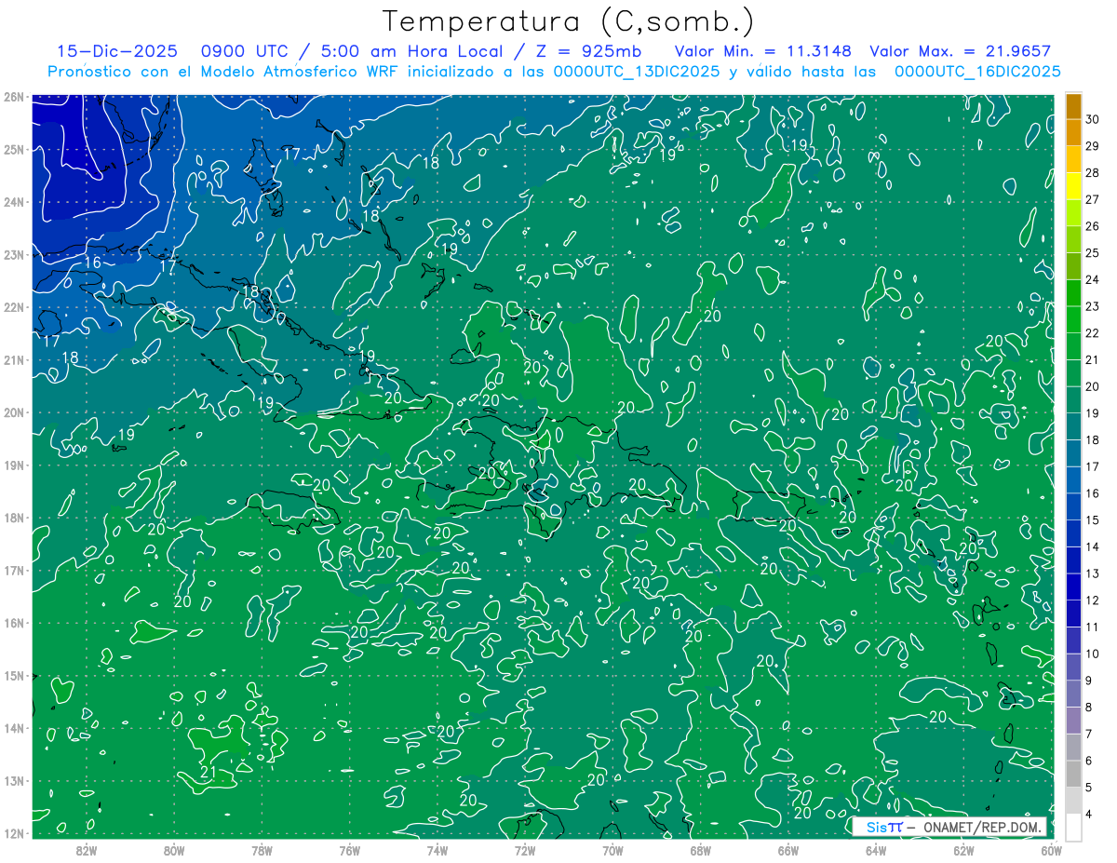Click the legend scale label '9'
Screen dimensions: 1117x863
pos(1089,681)
